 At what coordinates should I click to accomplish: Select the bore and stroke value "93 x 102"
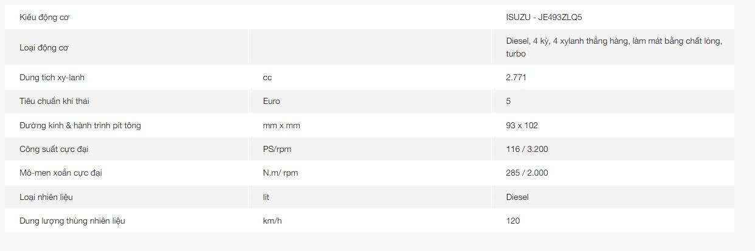tap(522, 126)
